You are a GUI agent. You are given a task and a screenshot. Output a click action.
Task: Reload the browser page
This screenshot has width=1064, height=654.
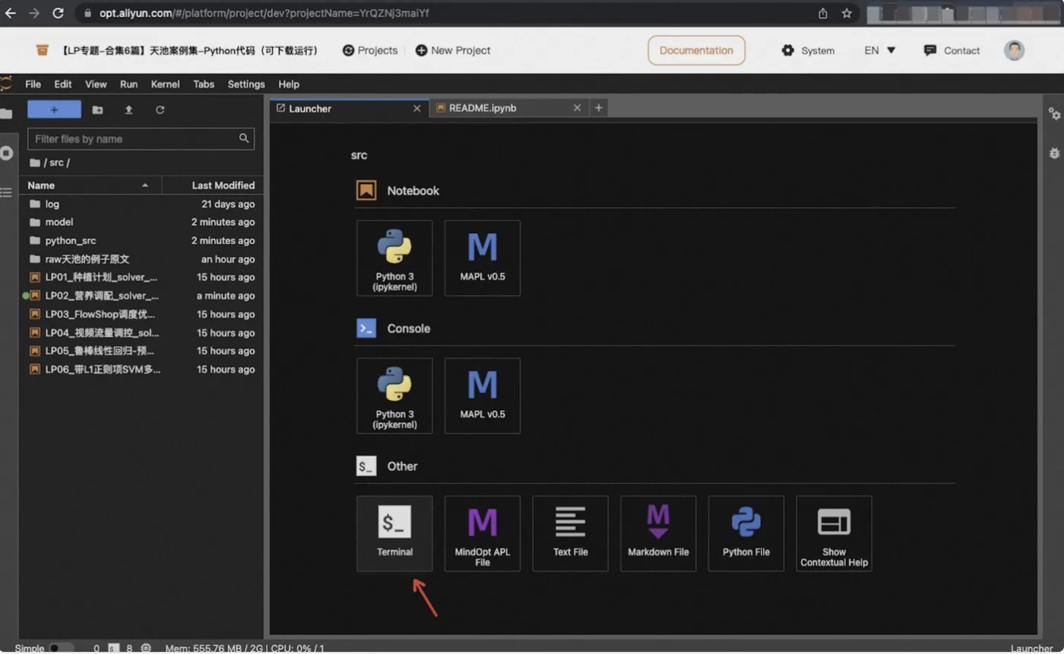58,13
